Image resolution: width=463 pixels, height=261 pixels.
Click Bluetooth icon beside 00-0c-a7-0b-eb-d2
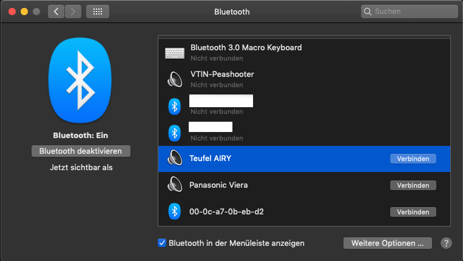coord(175,211)
